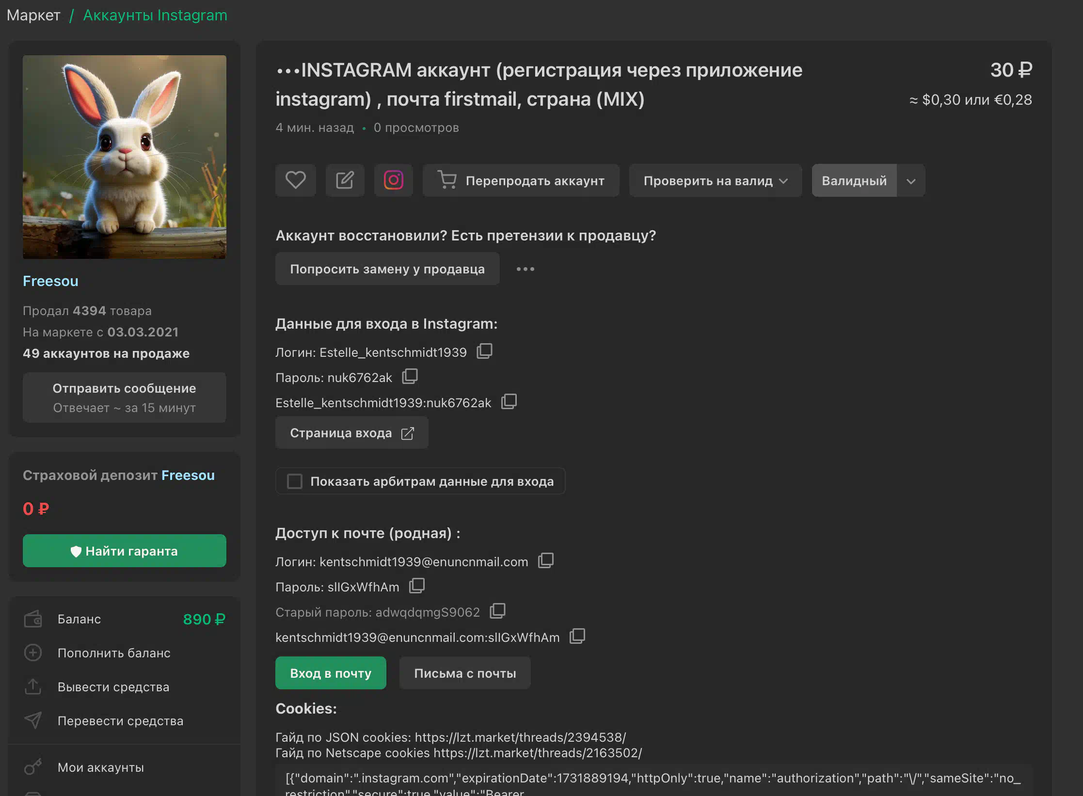Image resolution: width=1083 pixels, height=796 pixels.
Task: Open the three-dots more options menu
Action: 526,269
